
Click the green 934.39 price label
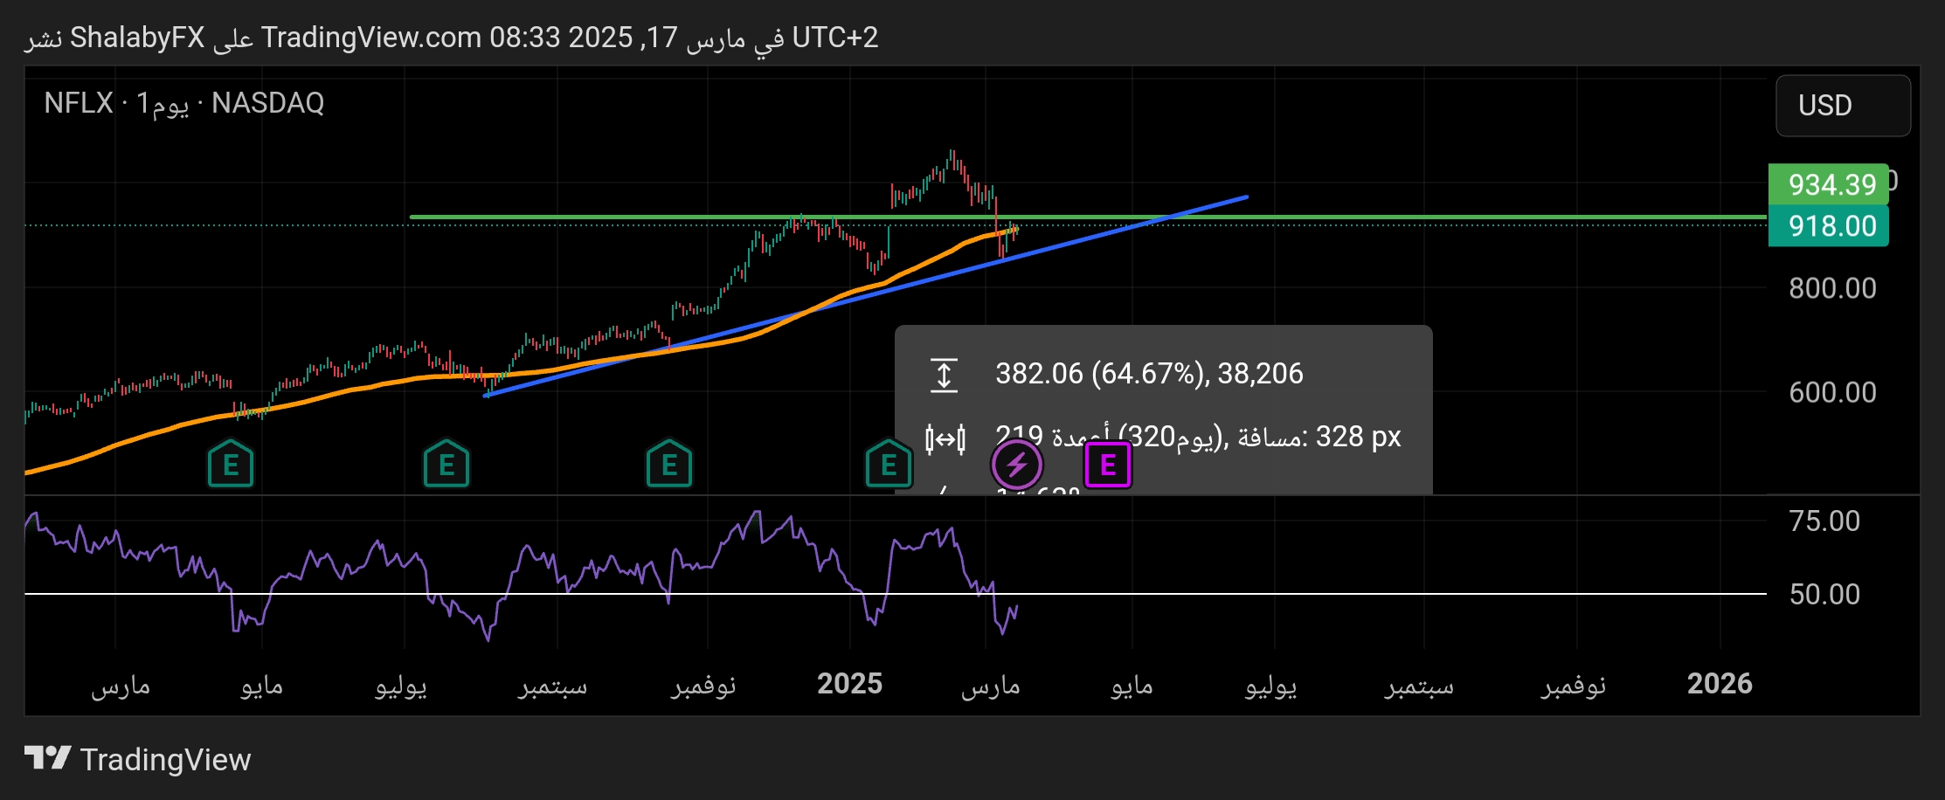1829,184
